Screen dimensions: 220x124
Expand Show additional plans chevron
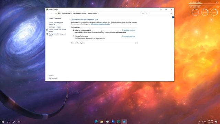pos(136,43)
